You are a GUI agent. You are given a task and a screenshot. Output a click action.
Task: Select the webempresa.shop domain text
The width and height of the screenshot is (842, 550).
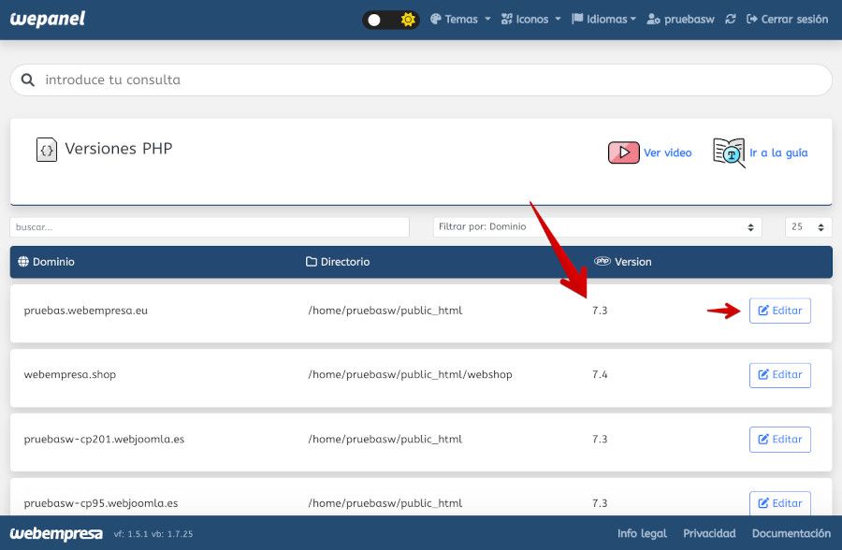70,374
